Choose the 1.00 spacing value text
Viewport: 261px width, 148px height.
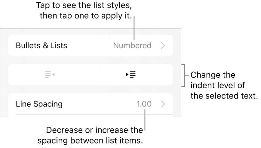pos(144,104)
